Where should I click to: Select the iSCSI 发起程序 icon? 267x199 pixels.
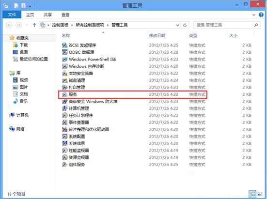coord(65,45)
